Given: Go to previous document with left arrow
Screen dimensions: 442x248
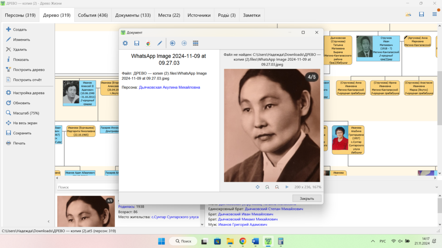Looking at the screenshot, I should click(x=173, y=43).
